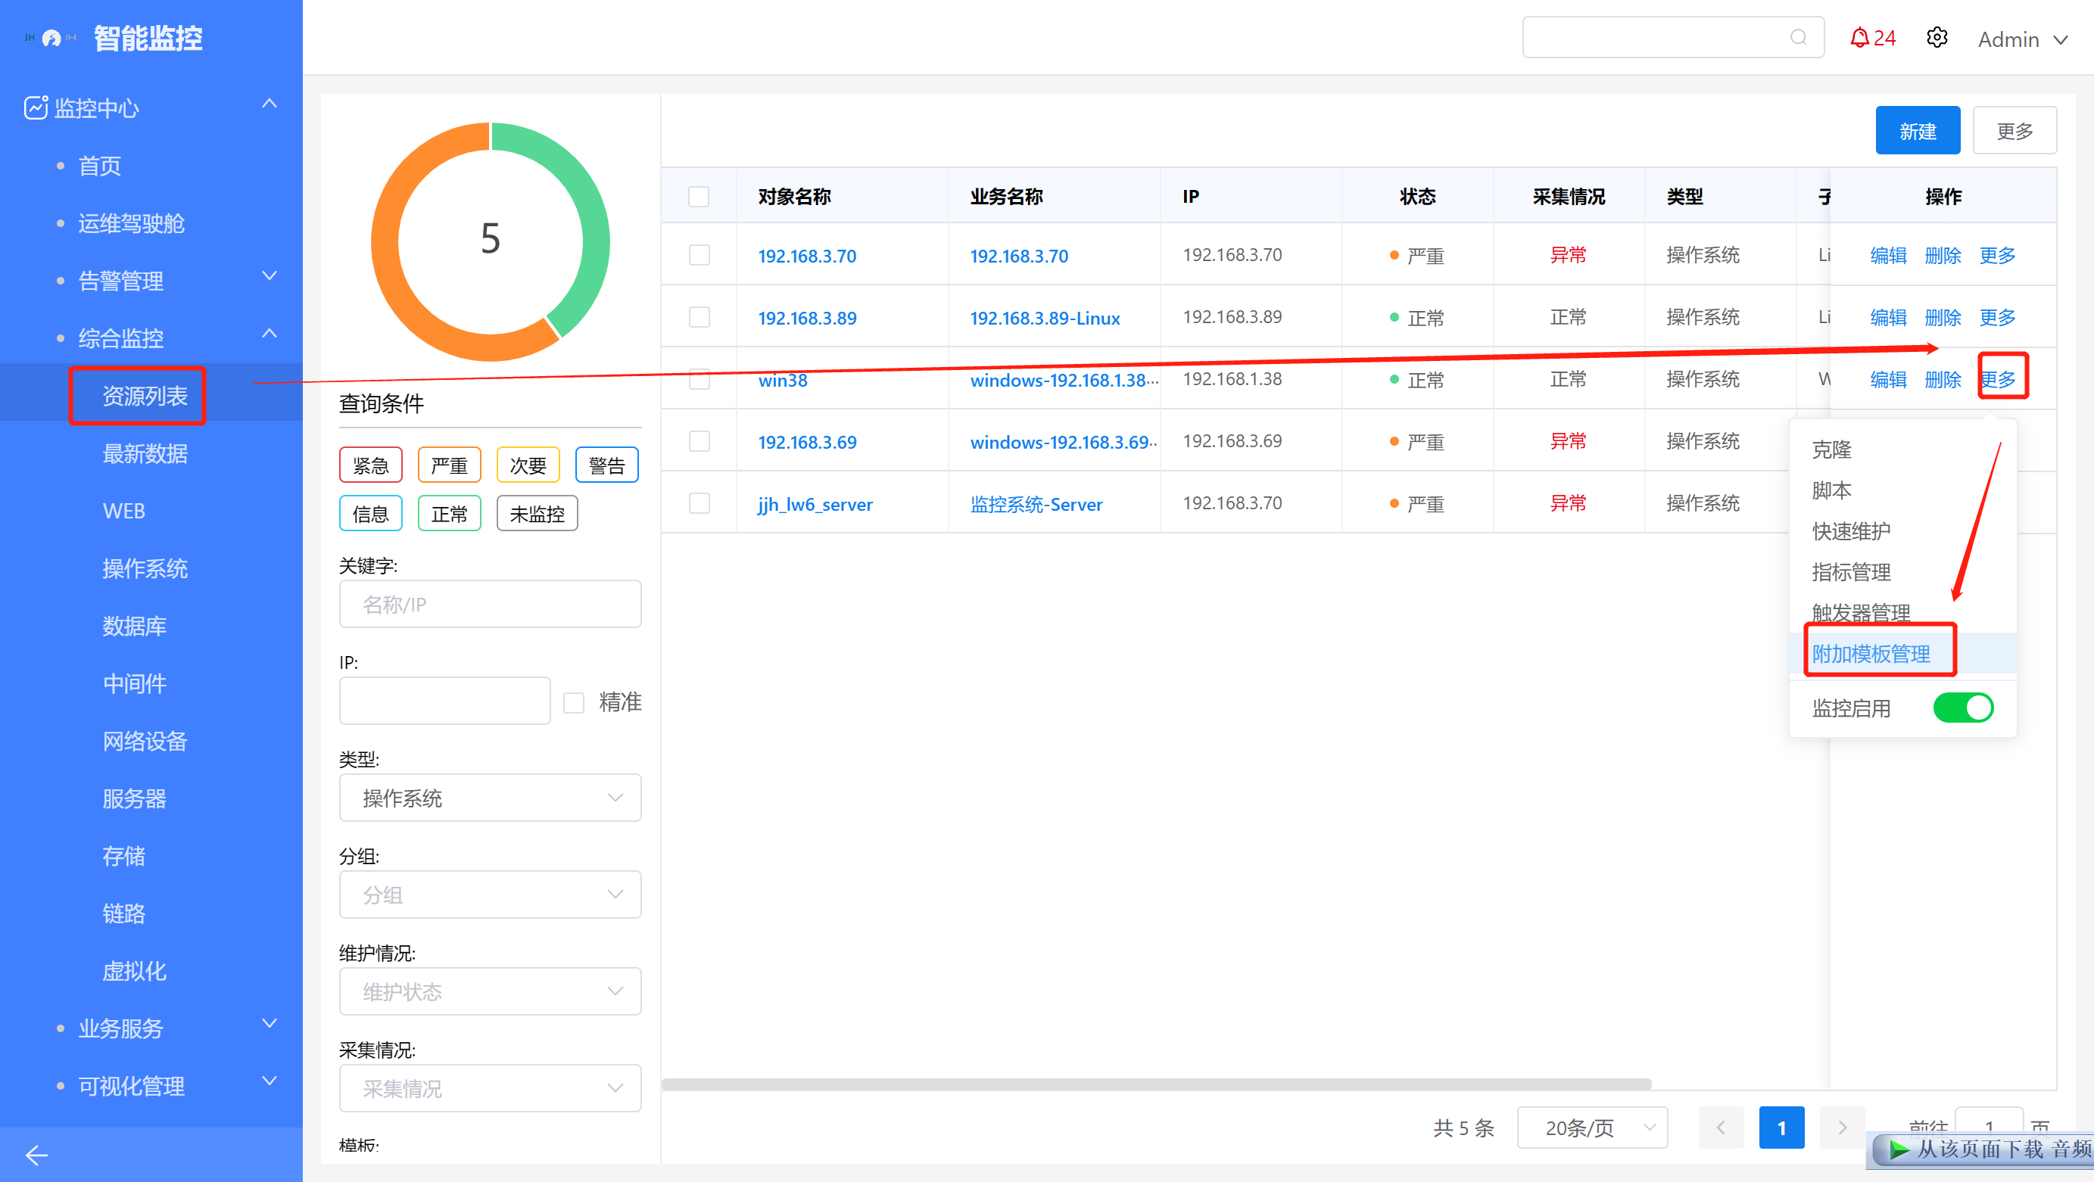Check the select-all header checkbox
This screenshot has width=2094, height=1182.
pos(698,197)
